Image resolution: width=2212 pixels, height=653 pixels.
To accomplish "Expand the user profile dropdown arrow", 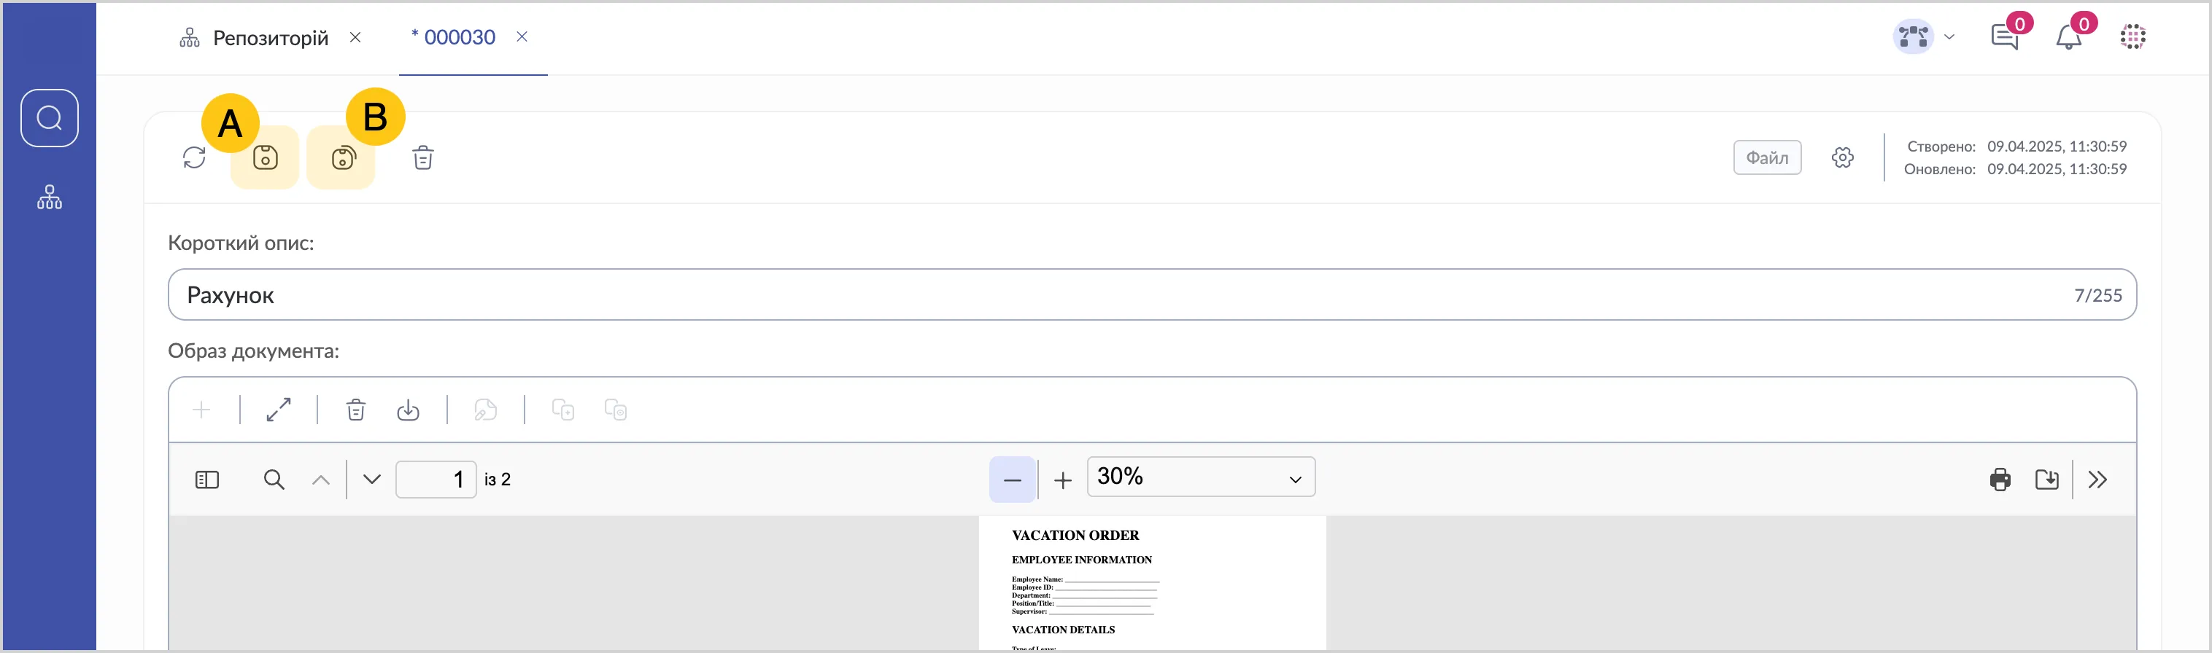I will 1949,37.
